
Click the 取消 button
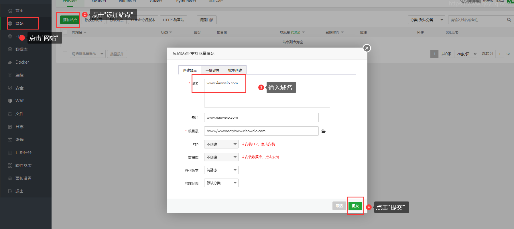(x=339, y=206)
